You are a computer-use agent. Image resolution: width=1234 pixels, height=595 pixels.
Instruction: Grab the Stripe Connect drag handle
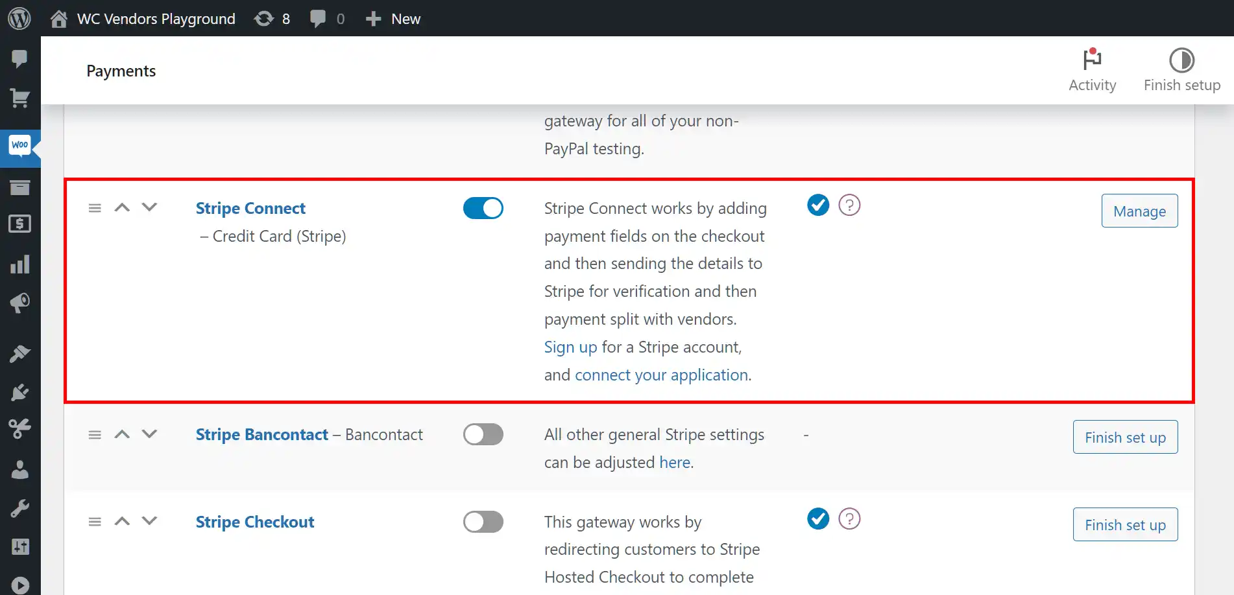95,208
